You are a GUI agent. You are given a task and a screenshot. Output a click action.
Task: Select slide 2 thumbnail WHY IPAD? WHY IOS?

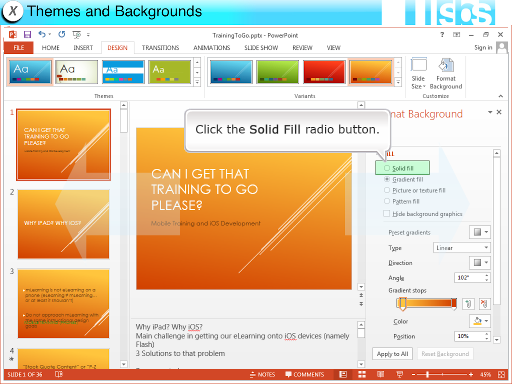63,224
